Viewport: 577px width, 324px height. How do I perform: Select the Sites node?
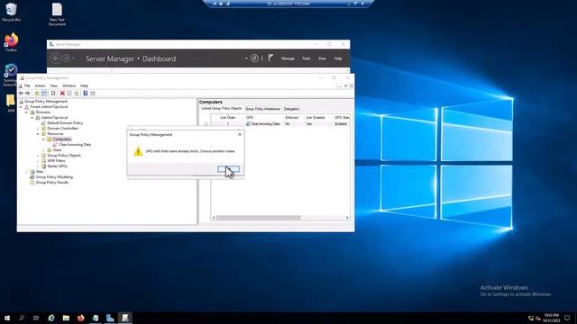point(40,172)
